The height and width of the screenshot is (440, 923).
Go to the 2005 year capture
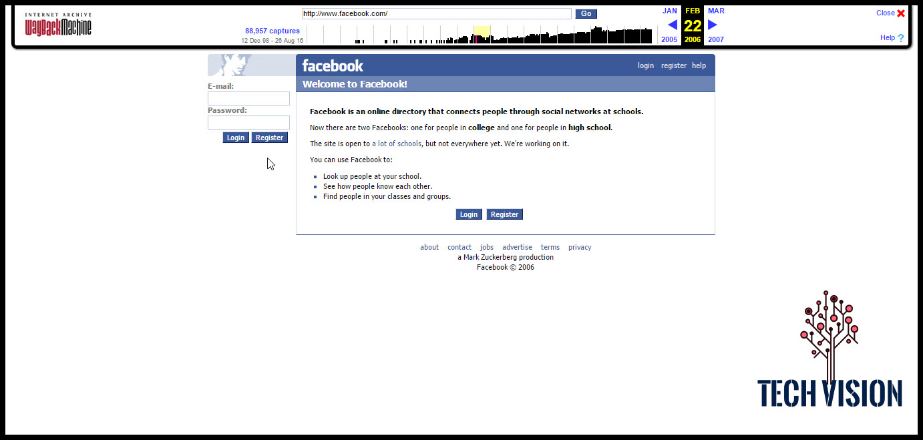click(669, 39)
